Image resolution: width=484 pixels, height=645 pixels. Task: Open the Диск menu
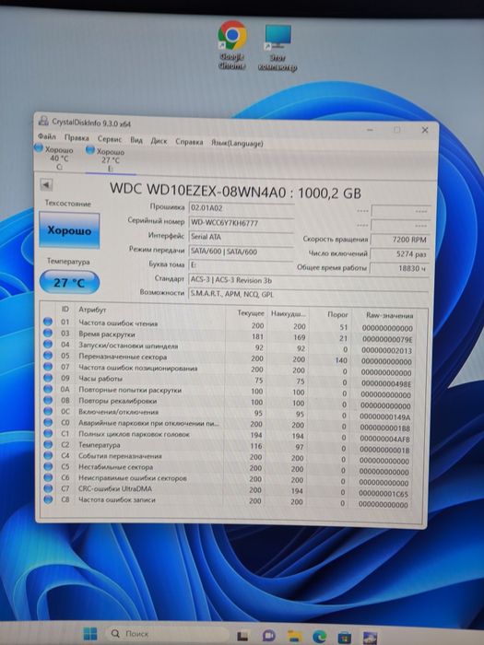[159, 141]
